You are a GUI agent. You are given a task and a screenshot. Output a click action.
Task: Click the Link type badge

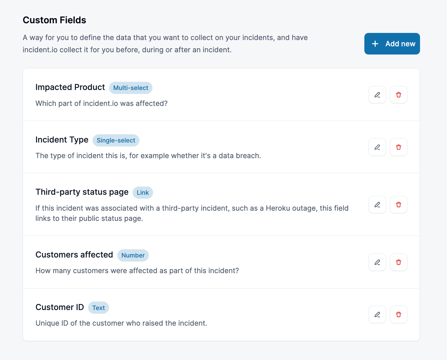point(143,193)
